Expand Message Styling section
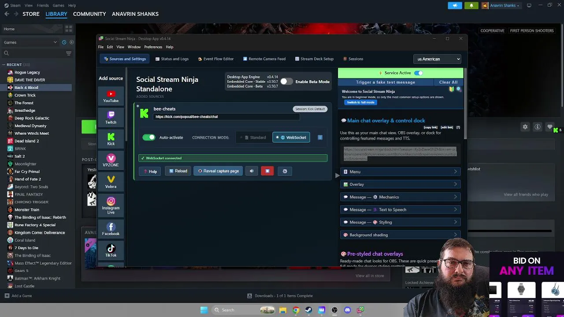Screen dimensions: 564x317 [401, 222]
